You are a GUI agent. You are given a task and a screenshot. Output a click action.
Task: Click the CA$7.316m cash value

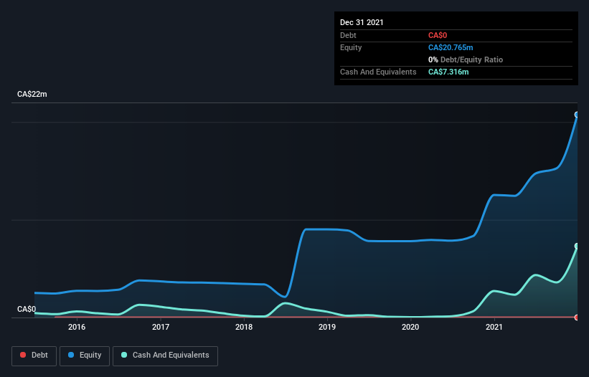coord(448,72)
